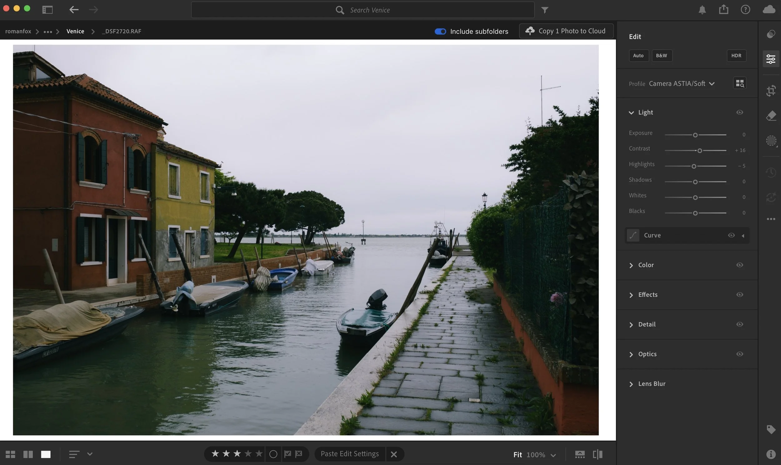Expand the Color panel
Image resolution: width=781 pixels, height=465 pixels.
[x=646, y=265]
